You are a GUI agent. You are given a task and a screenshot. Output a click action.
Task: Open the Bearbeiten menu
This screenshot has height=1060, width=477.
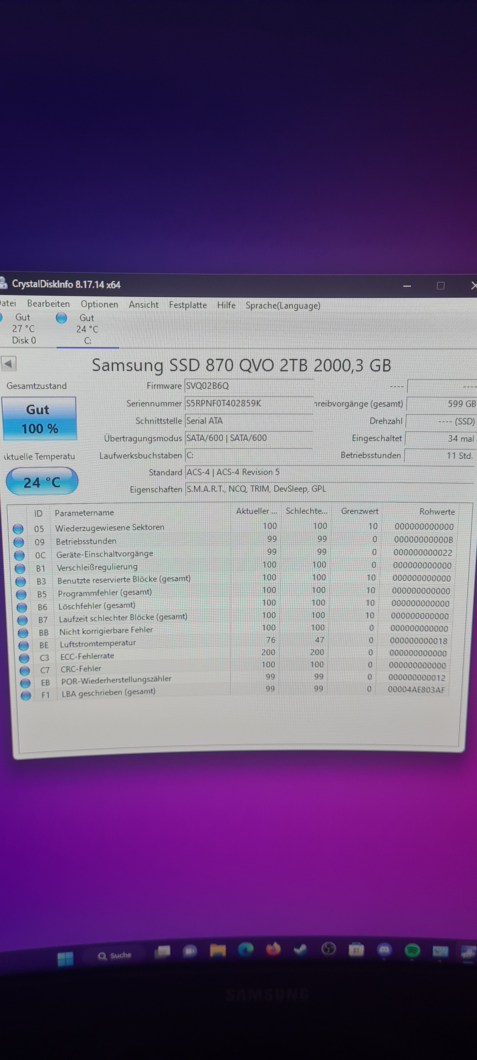coord(49,304)
